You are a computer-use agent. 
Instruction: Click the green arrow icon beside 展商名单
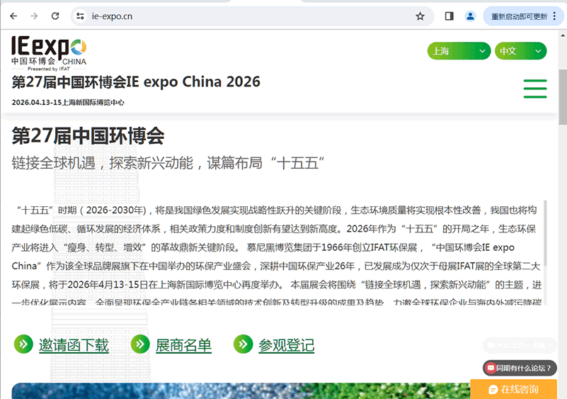(140, 344)
